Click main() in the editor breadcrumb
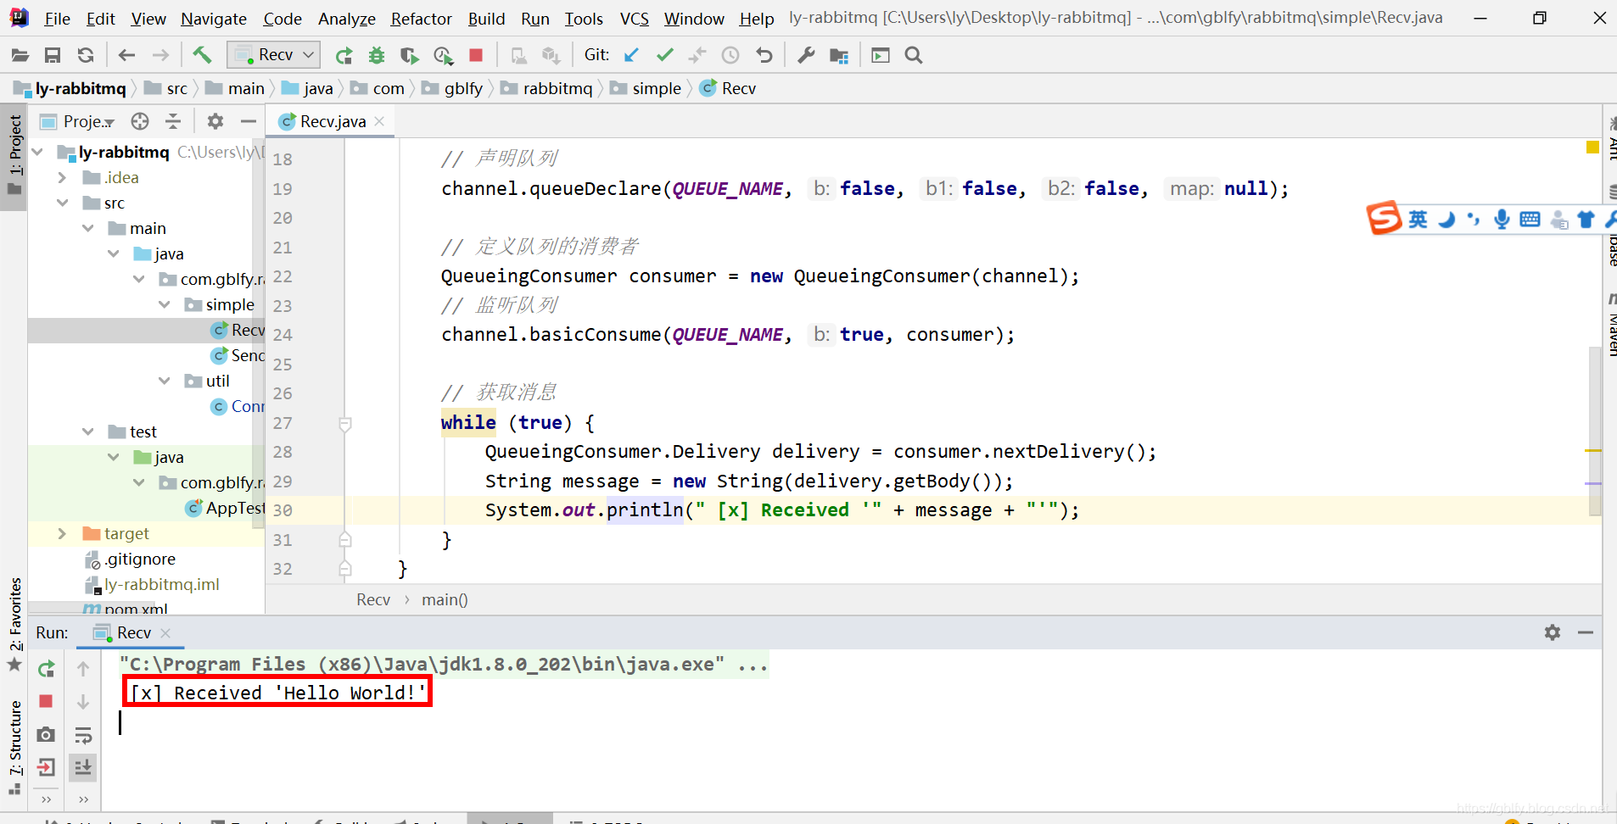 445,599
